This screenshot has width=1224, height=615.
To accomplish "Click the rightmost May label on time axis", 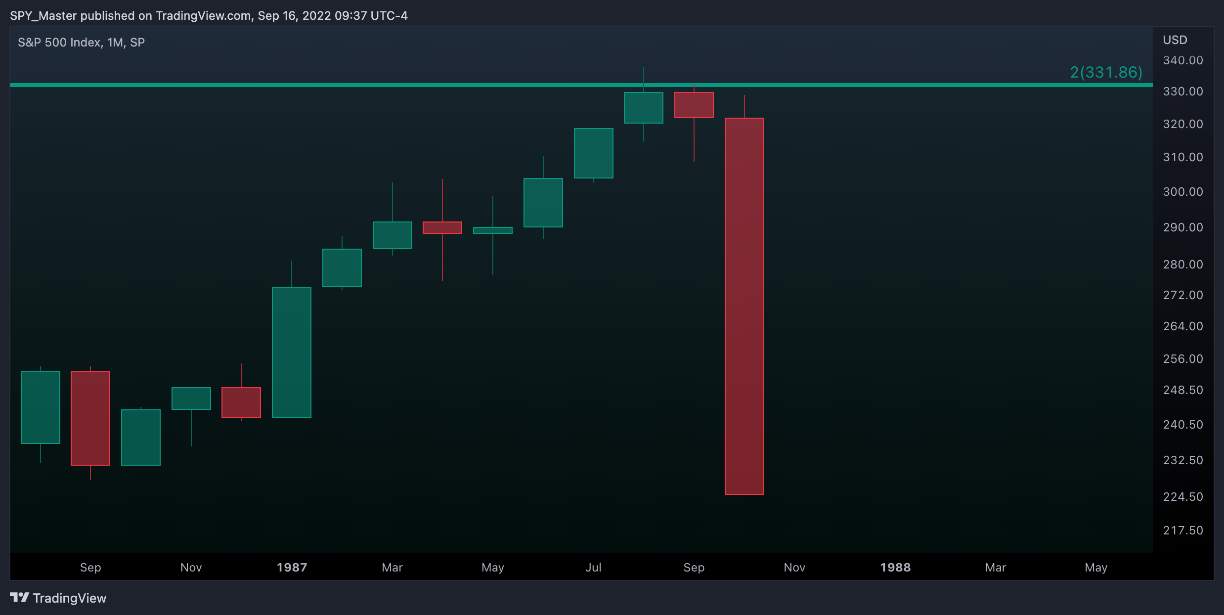I will [1096, 568].
